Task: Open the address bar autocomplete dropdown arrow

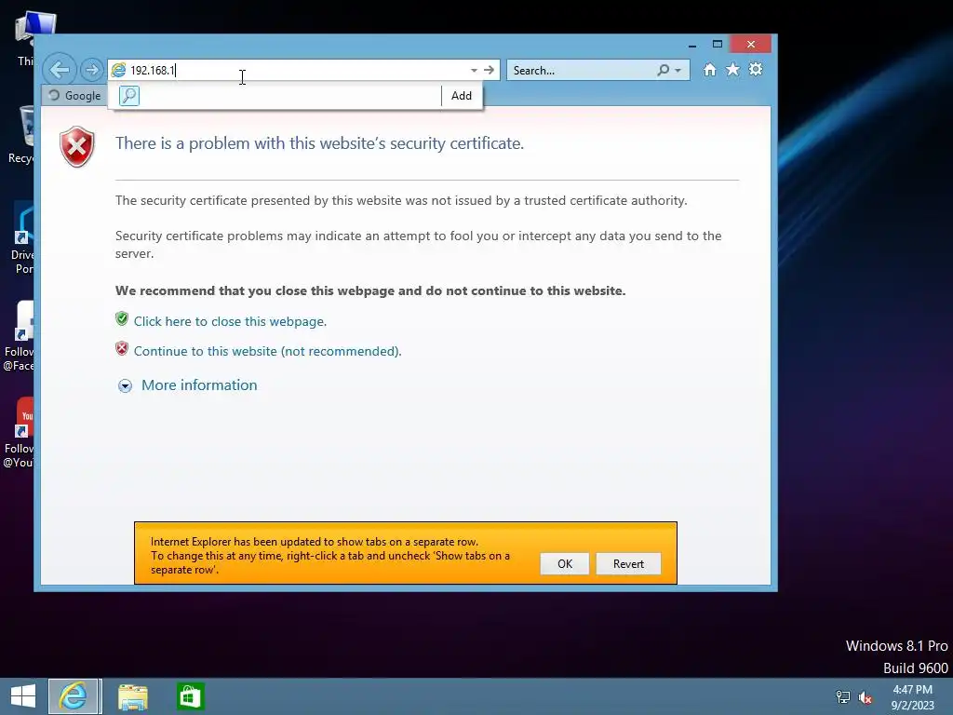Action: click(474, 71)
